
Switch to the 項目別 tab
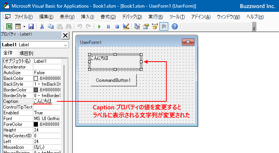coord(26,53)
